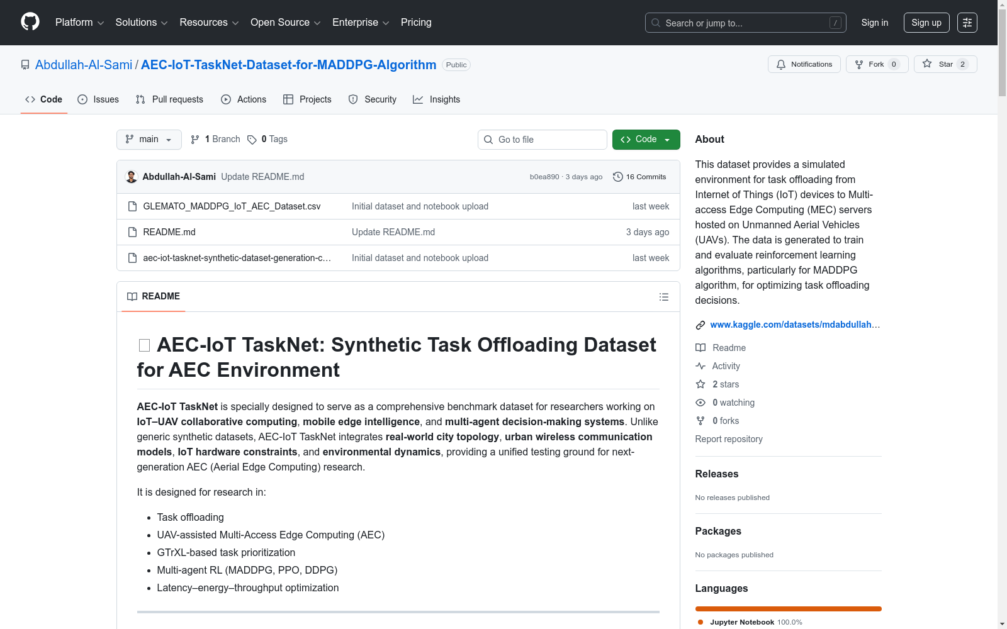The width and height of the screenshot is (1007, 629).
Task: Select the README tab header
Action: pyautogui.click(x=154, y=296)
